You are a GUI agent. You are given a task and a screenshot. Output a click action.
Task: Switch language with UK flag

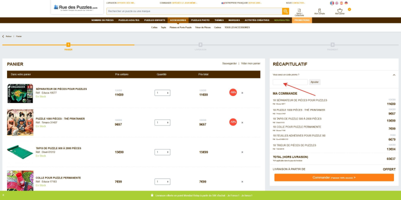coord(337,3)
